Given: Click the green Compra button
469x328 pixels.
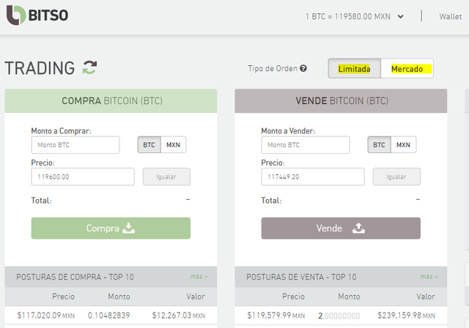Looking at the screenshot, I should [x=111, y=228].
